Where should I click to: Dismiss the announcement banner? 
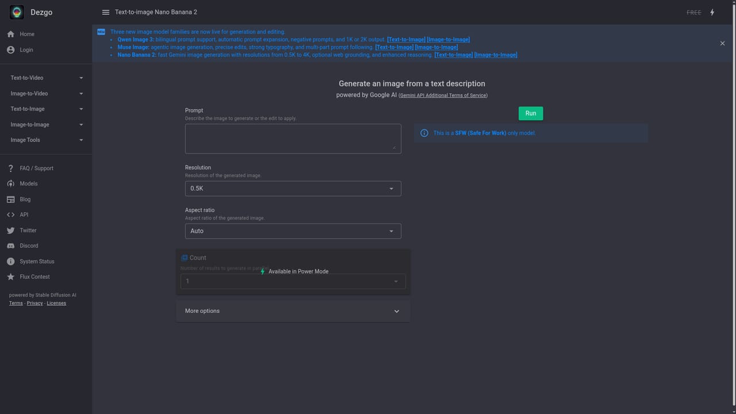tap(722, 43)
